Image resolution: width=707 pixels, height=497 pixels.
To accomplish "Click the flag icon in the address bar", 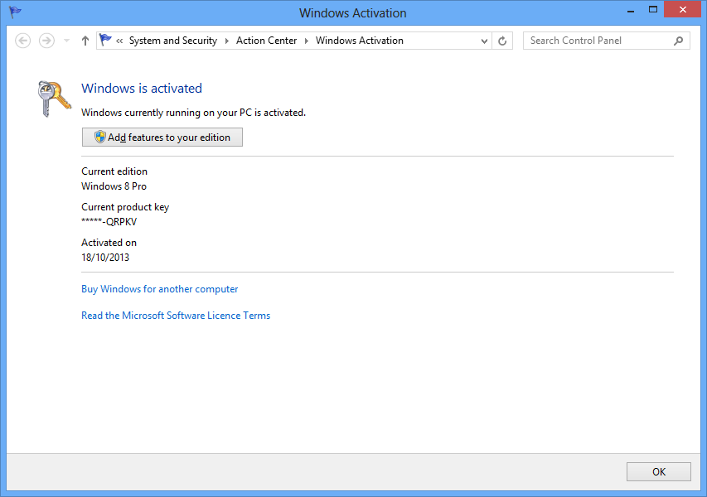I will [105, 40].
